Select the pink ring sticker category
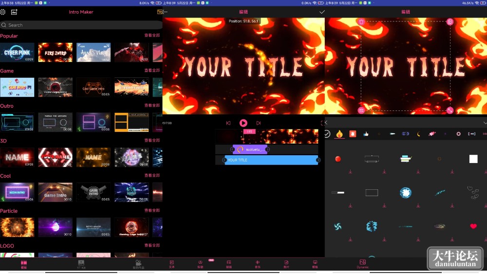The height and width of the screenshot is (274, 487). tap(458, 134)
